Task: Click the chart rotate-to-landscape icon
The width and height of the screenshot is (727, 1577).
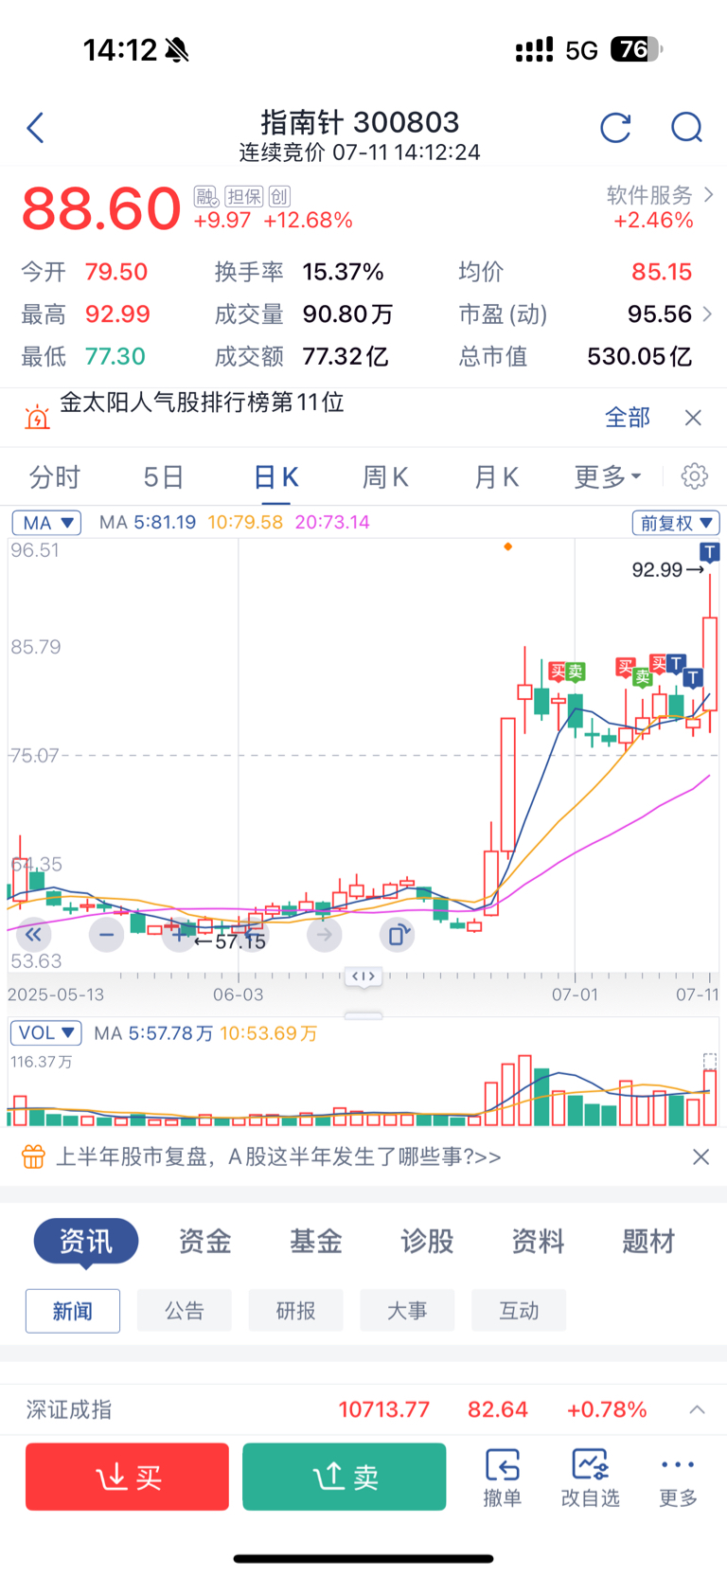Action: (x=397, y=935)
